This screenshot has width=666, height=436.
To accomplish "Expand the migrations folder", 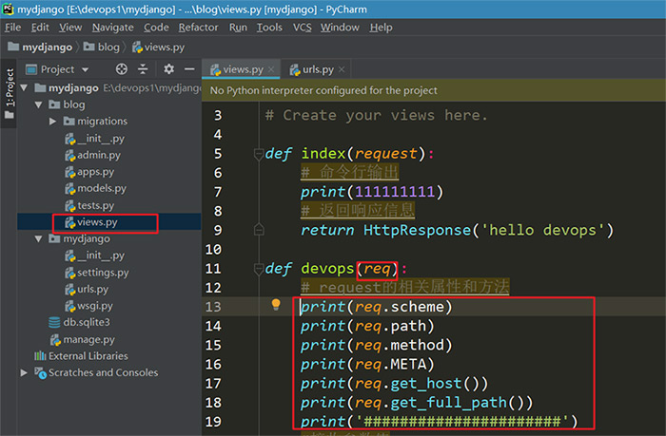I will (x=53, y=122).
